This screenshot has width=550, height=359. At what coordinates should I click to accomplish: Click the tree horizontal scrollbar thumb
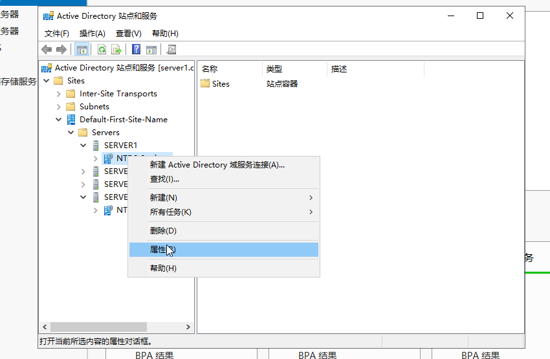point(98,327)
